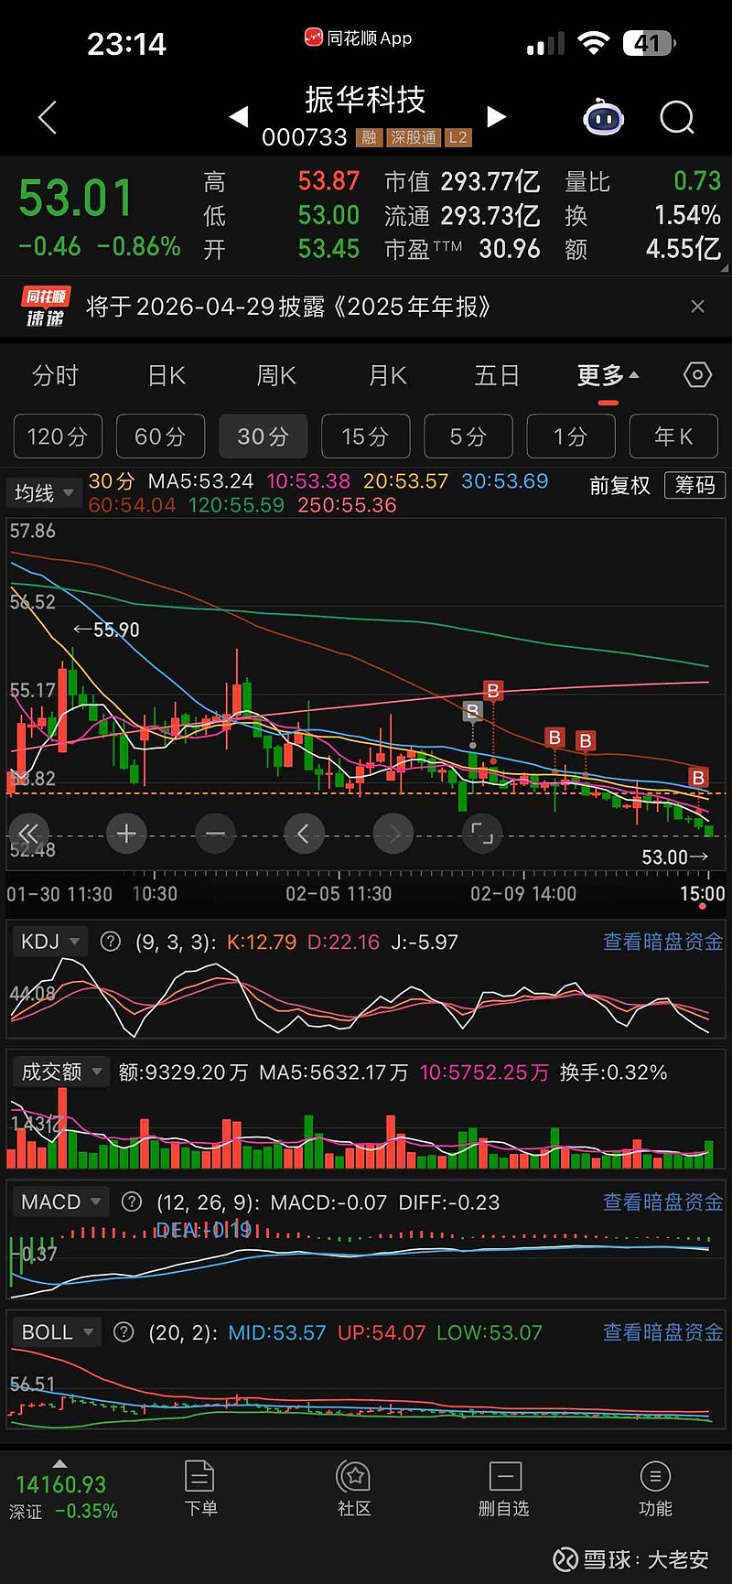732x1584 pixels.
Task: Expand 更多 chart period menu
Action: (608, 375)
